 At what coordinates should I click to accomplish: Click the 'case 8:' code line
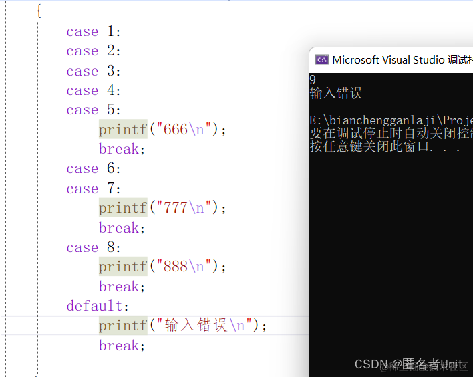(94, 247)
